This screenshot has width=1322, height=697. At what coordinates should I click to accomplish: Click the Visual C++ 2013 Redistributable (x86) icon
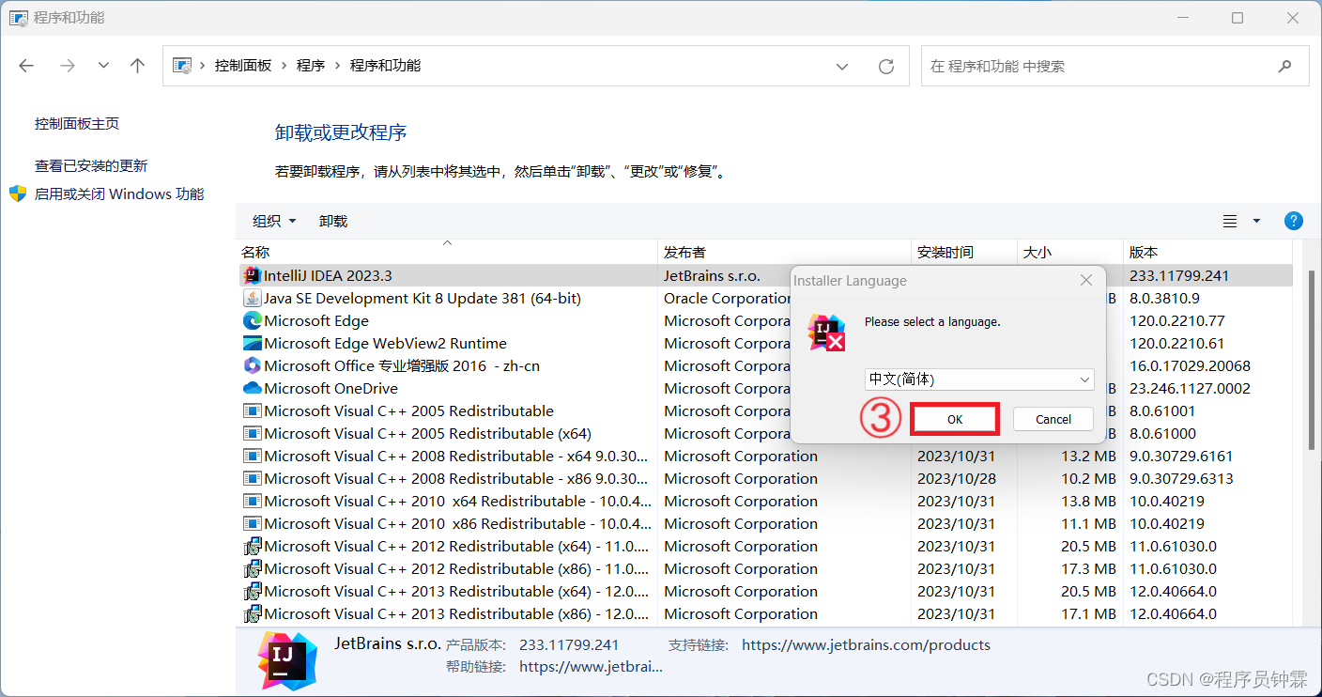pos(252,613)
